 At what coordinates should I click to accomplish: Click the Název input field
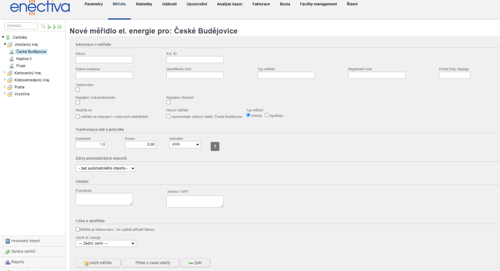[104, 60]
